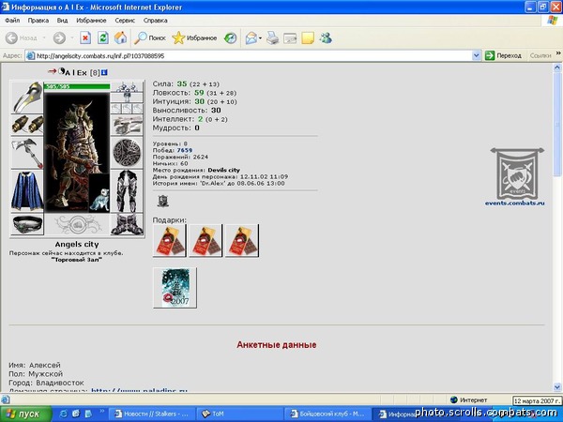Click the axe weapon equipment slot
Viewport: 563px width, 422px height.
pos(27,153)
